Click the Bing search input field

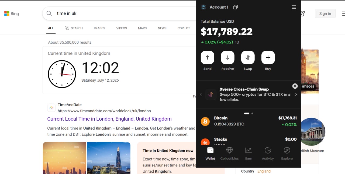tap(121, 13)
